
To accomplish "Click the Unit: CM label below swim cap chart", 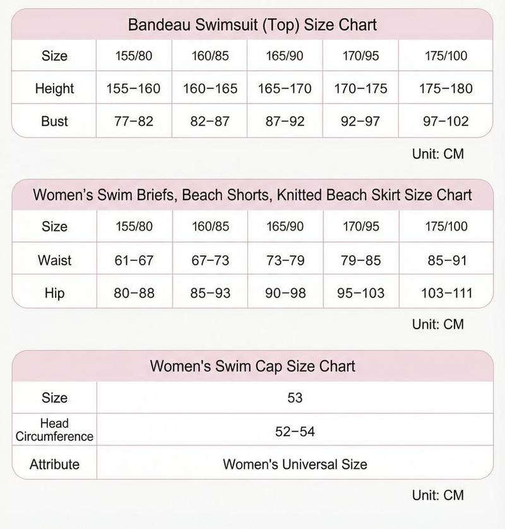I will [x=438, y=496].
